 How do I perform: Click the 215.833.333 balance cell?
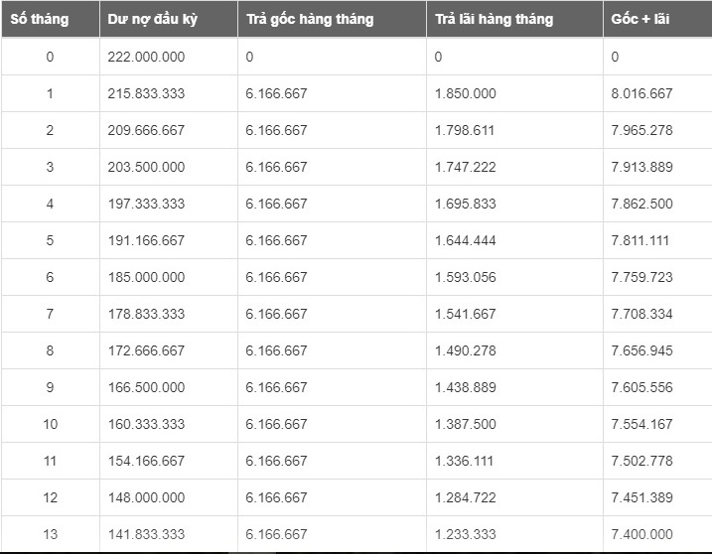(146, 93)
